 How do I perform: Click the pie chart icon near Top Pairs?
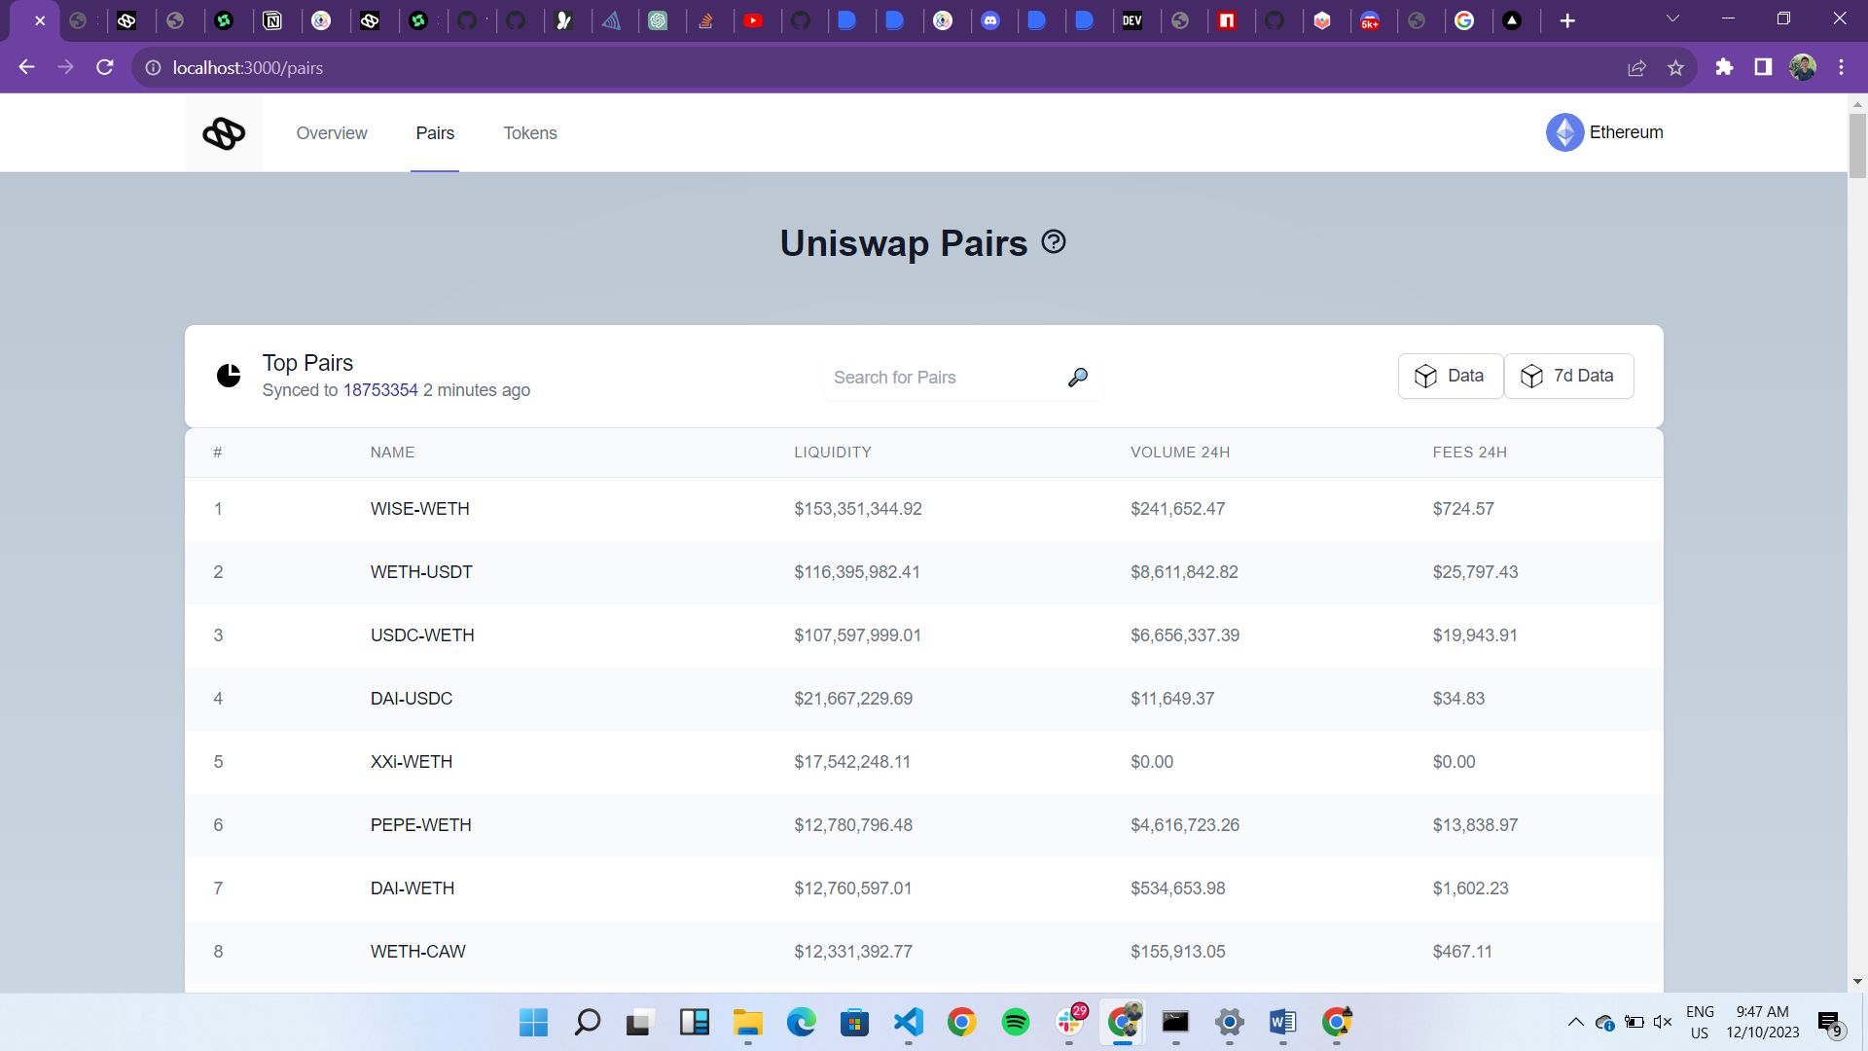pos(231,376)
